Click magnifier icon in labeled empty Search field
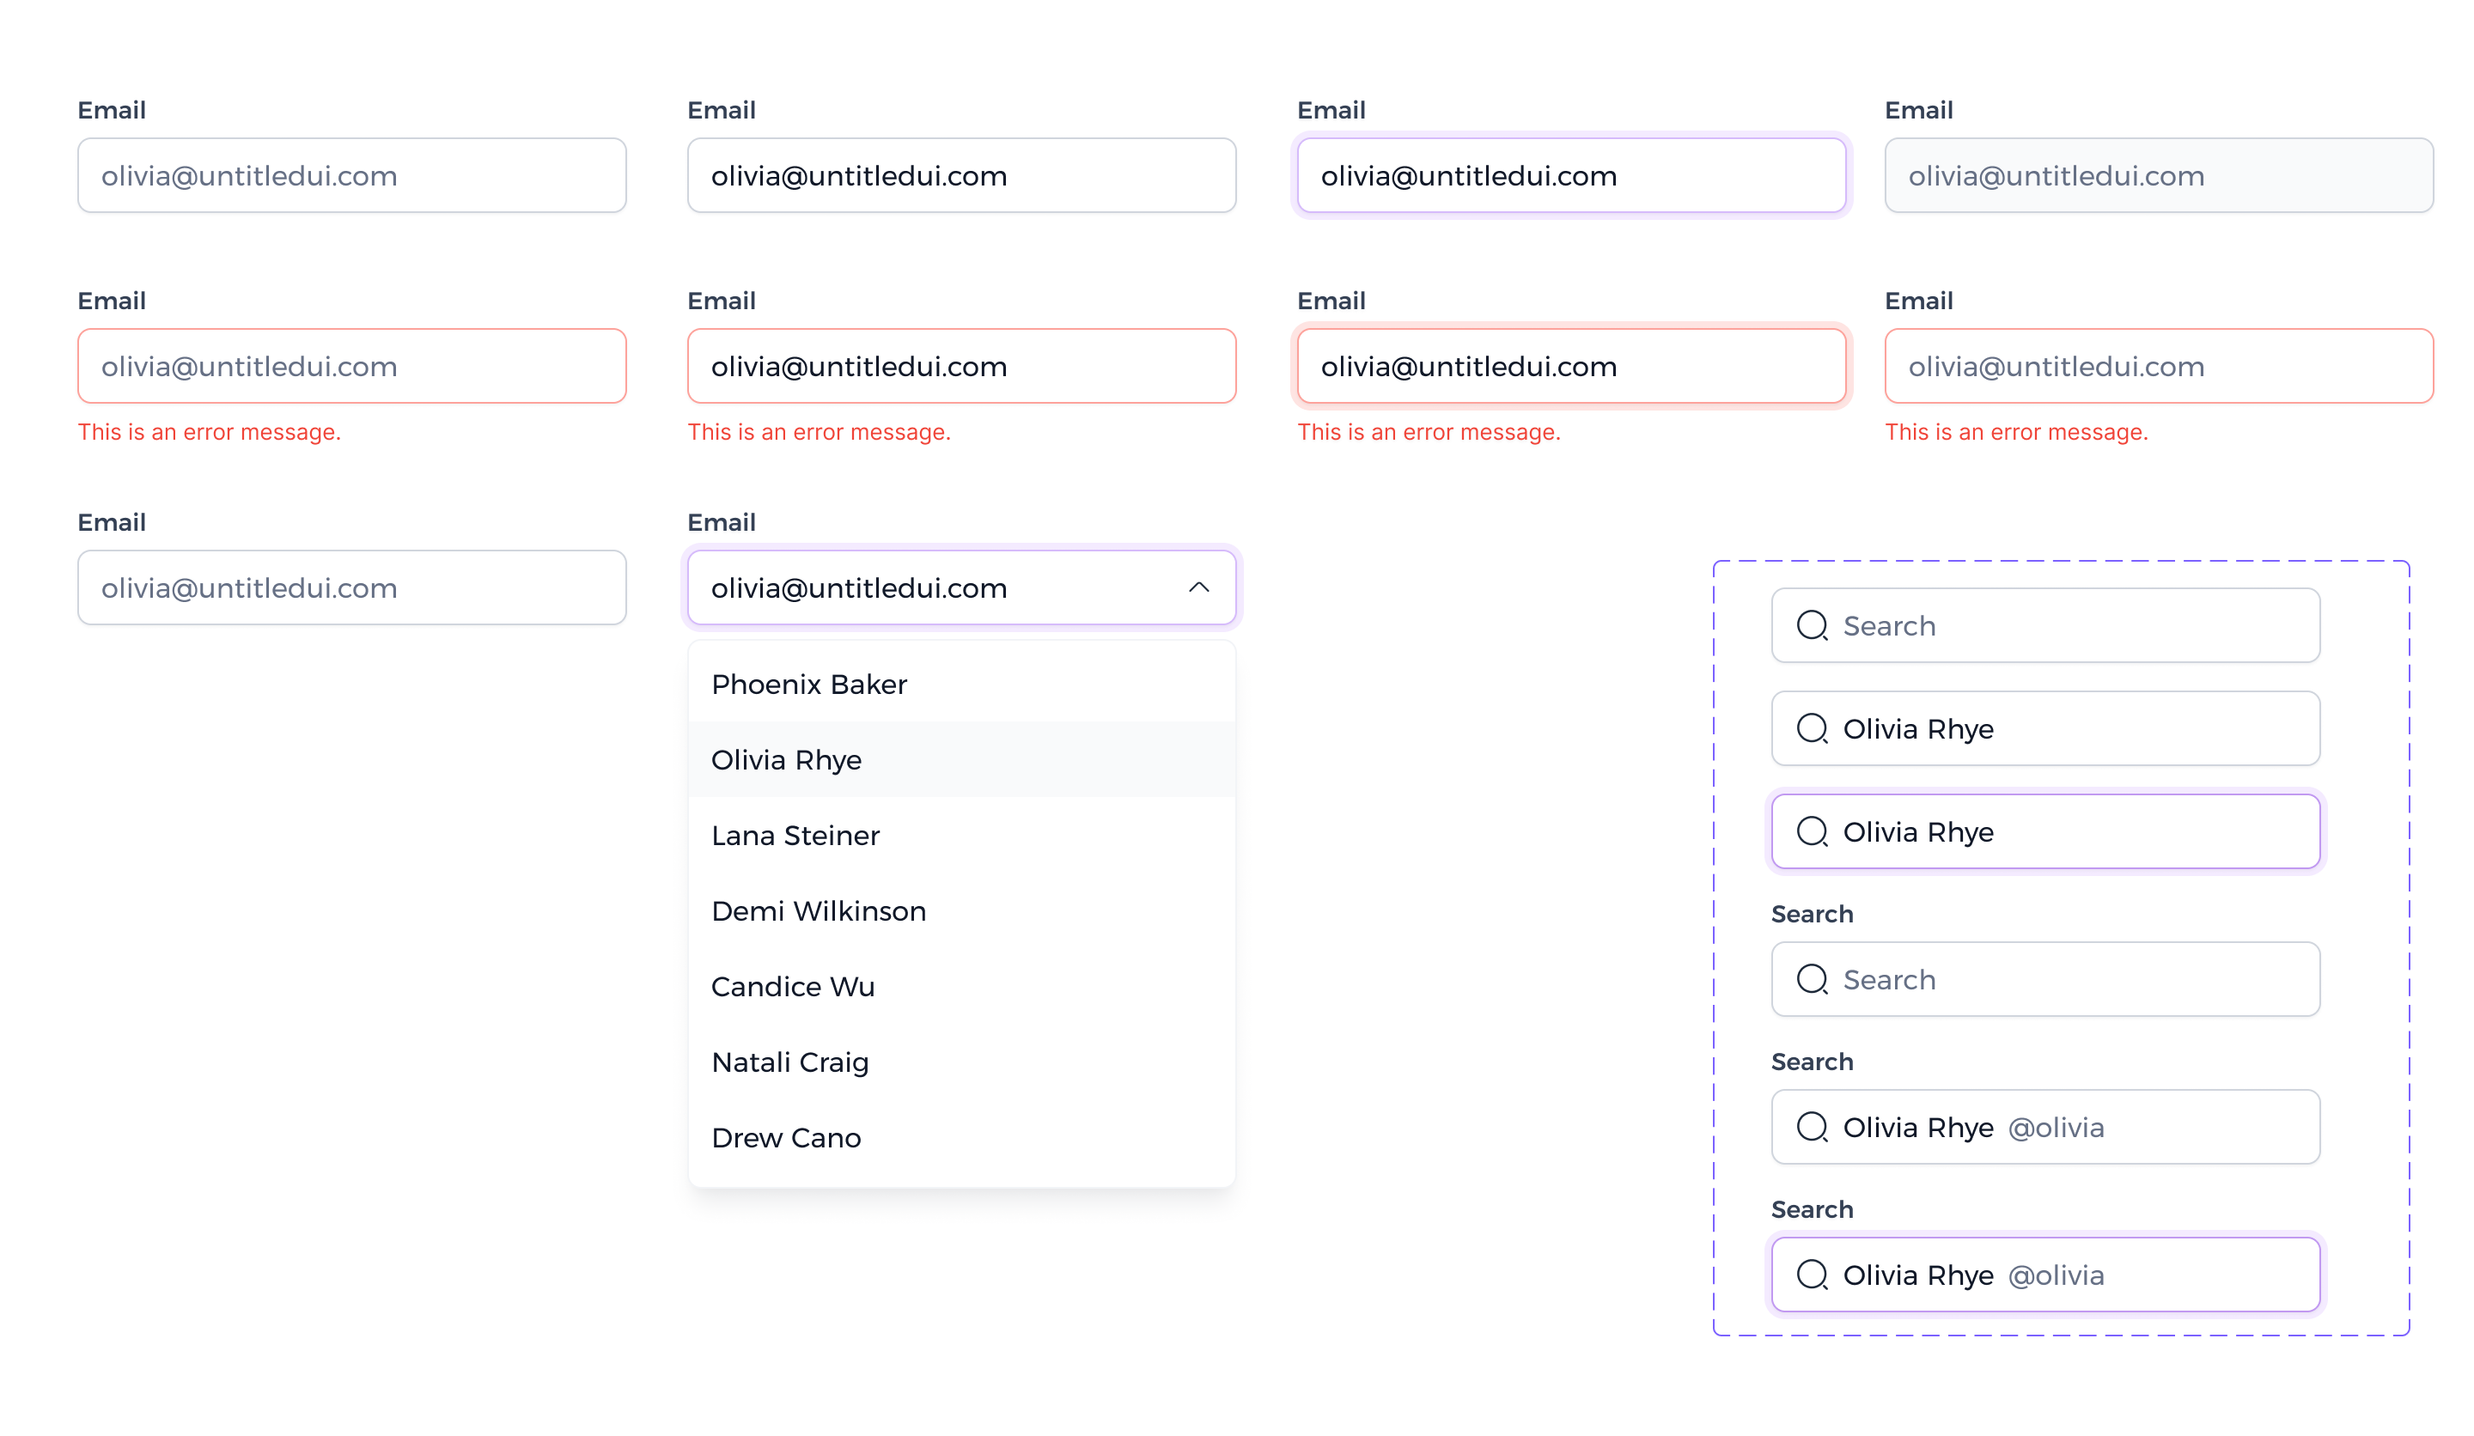Screen dimensions: 2474x1436 [x=1812, y=980]
